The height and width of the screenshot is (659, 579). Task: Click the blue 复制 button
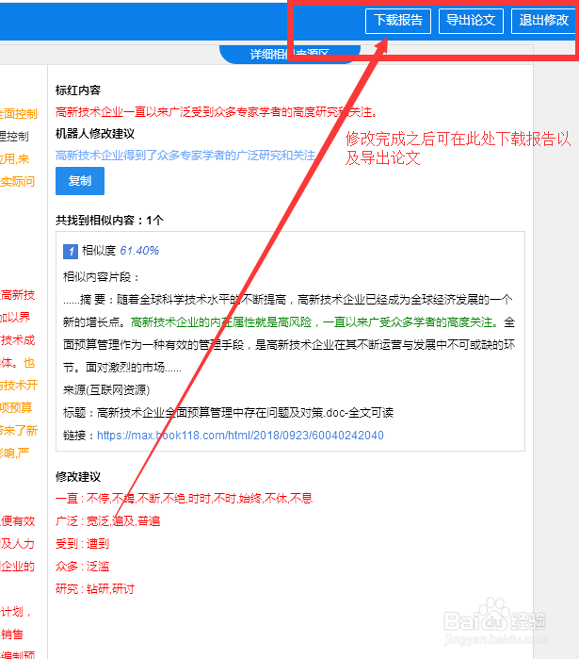pyautogui.click(x=80, y=181)
